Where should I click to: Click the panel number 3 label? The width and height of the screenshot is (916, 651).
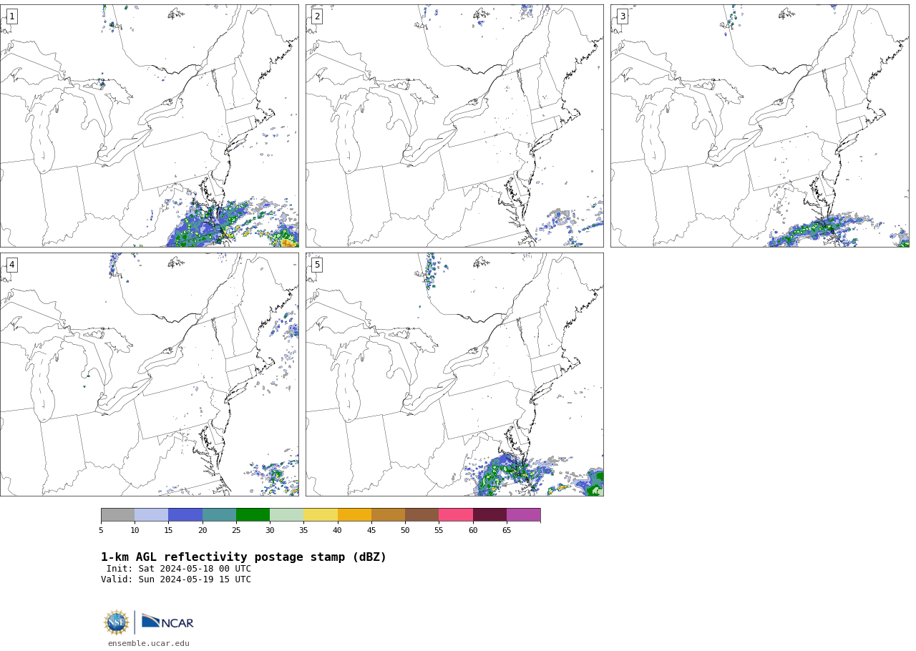click(x=622, y=16)
